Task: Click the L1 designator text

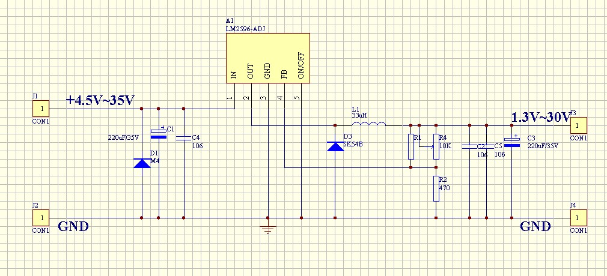Action: coord(355,110)
